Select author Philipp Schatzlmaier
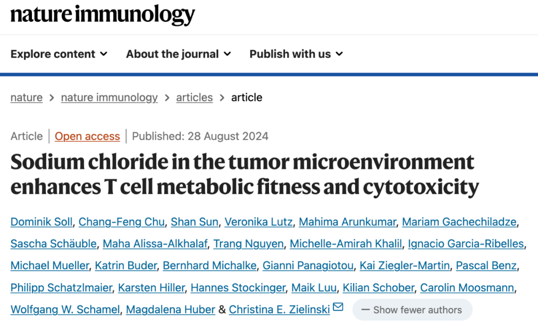The height and width of the screenshot is (329, 538). [x=61, y=288]
